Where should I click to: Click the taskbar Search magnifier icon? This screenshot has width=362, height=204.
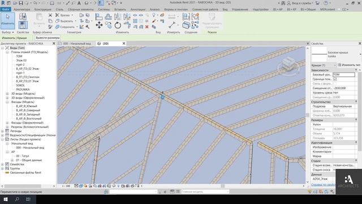pyautogui.click(x=17, y=199)
